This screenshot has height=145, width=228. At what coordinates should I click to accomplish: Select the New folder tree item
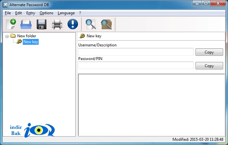(x=27, y=36)
